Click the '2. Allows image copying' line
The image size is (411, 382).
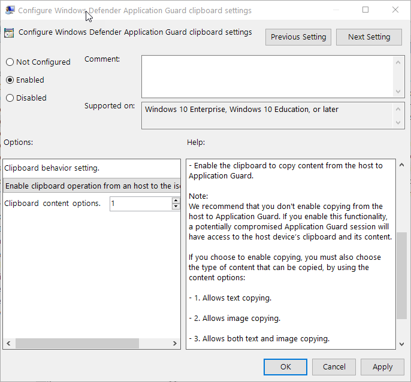[234, 319]
